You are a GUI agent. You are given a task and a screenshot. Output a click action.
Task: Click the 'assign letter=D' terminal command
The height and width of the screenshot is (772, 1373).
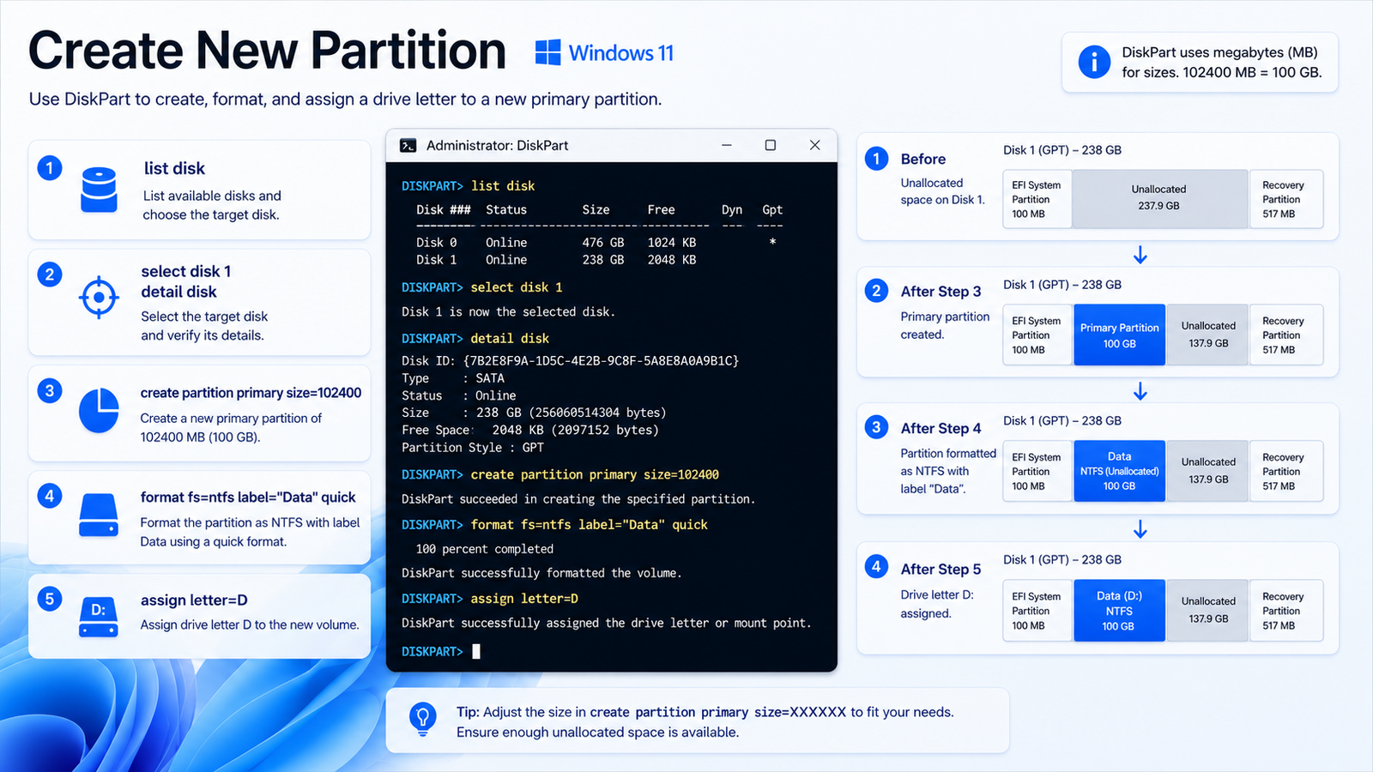pos(524,599)
